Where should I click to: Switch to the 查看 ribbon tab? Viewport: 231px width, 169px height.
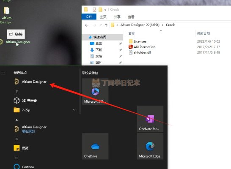tap(131, 17)
